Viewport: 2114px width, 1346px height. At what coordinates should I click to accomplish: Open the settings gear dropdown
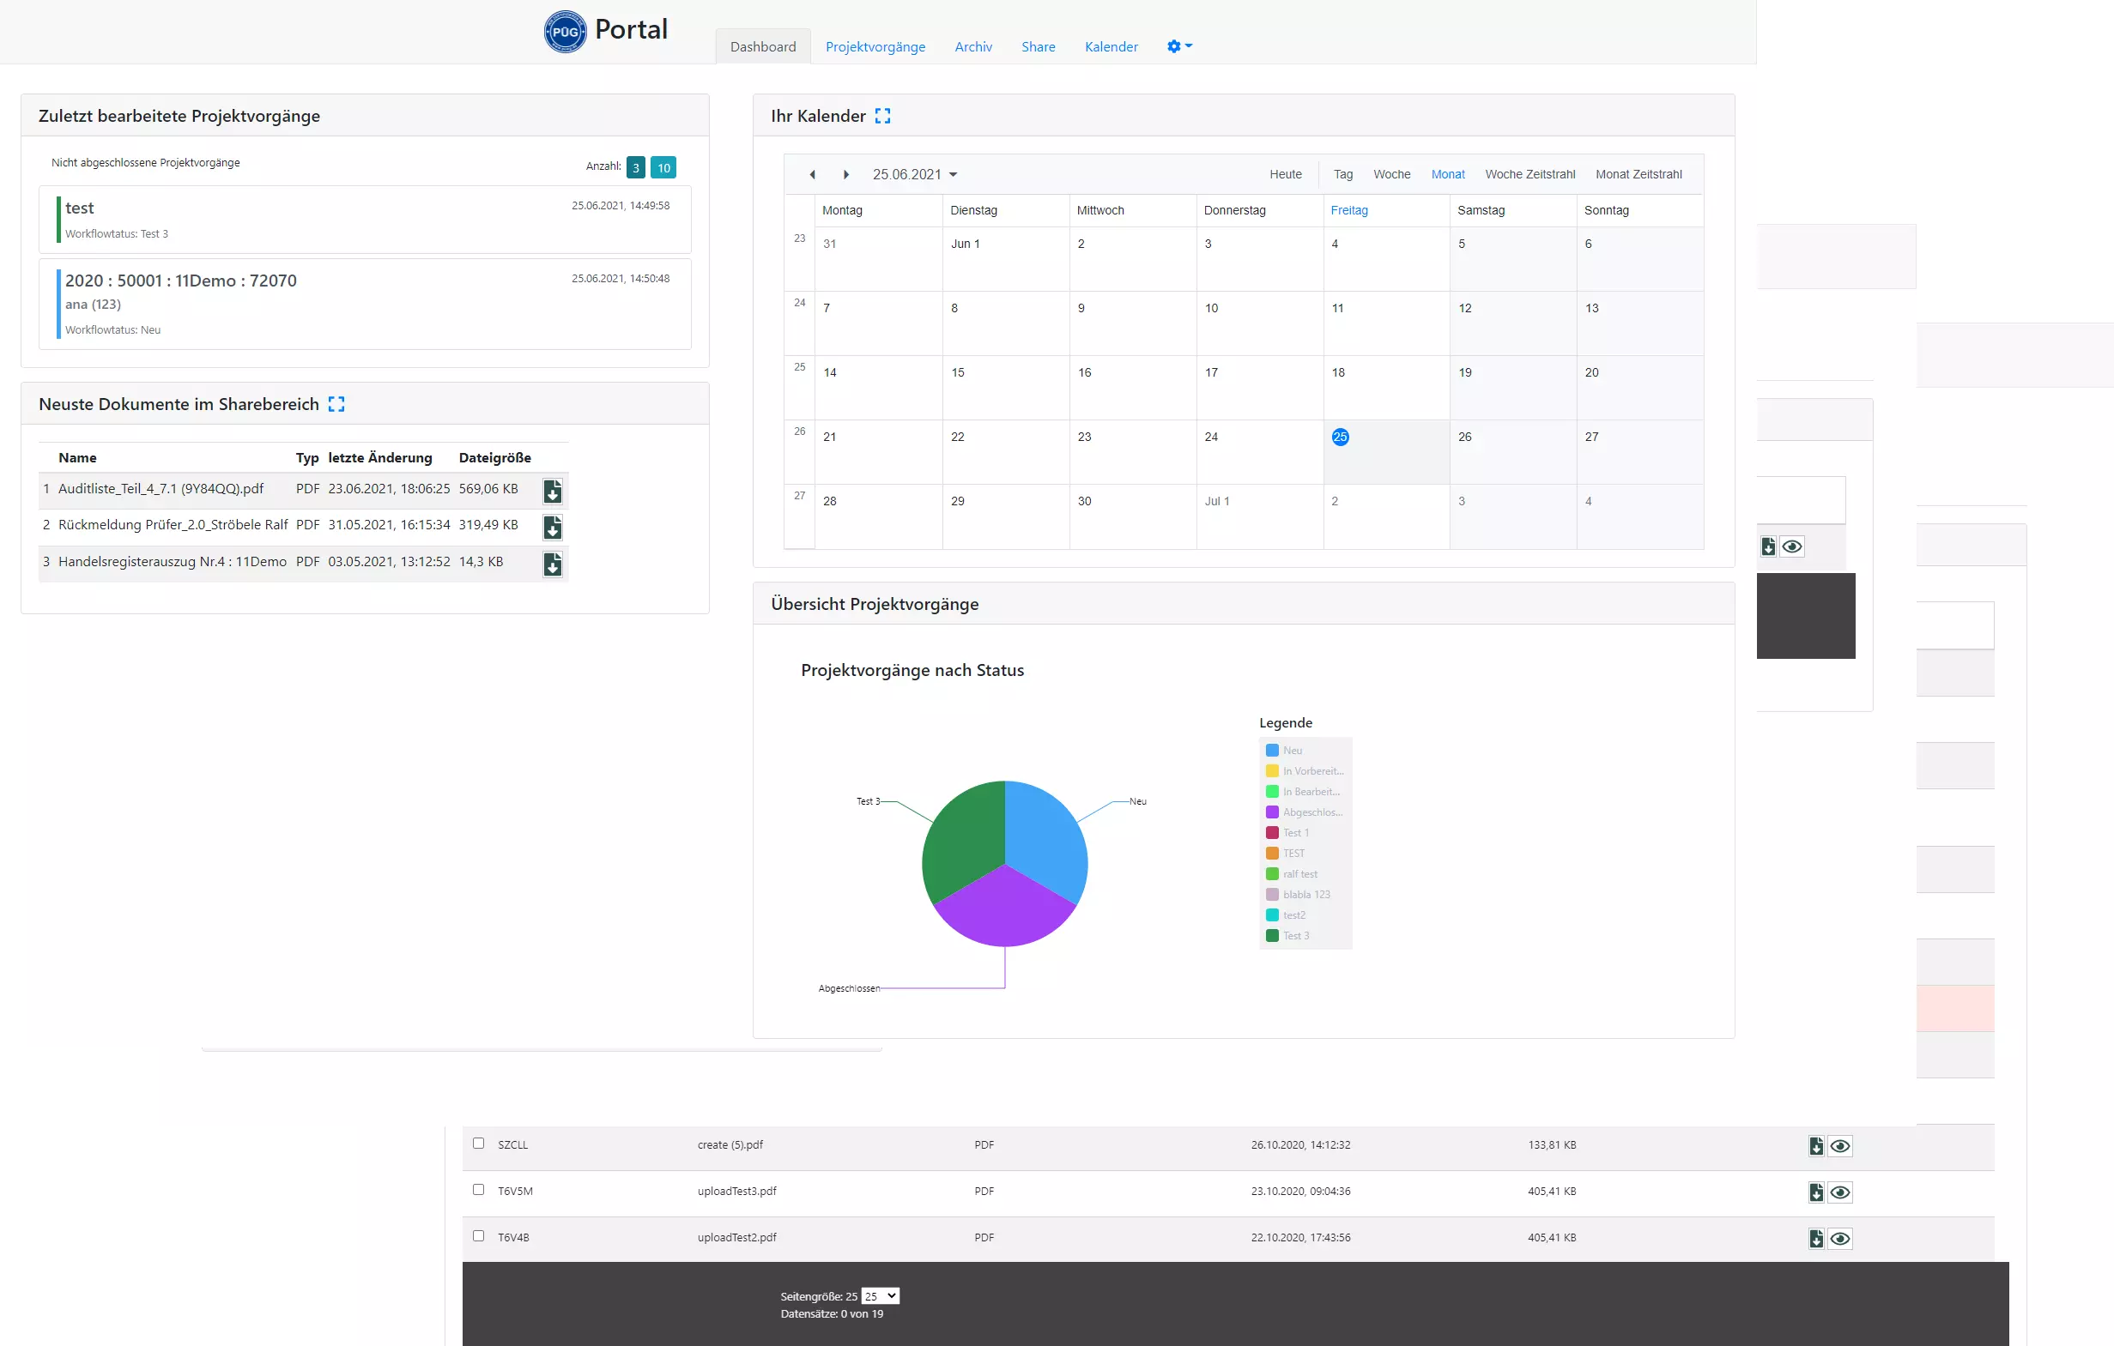1179,46
